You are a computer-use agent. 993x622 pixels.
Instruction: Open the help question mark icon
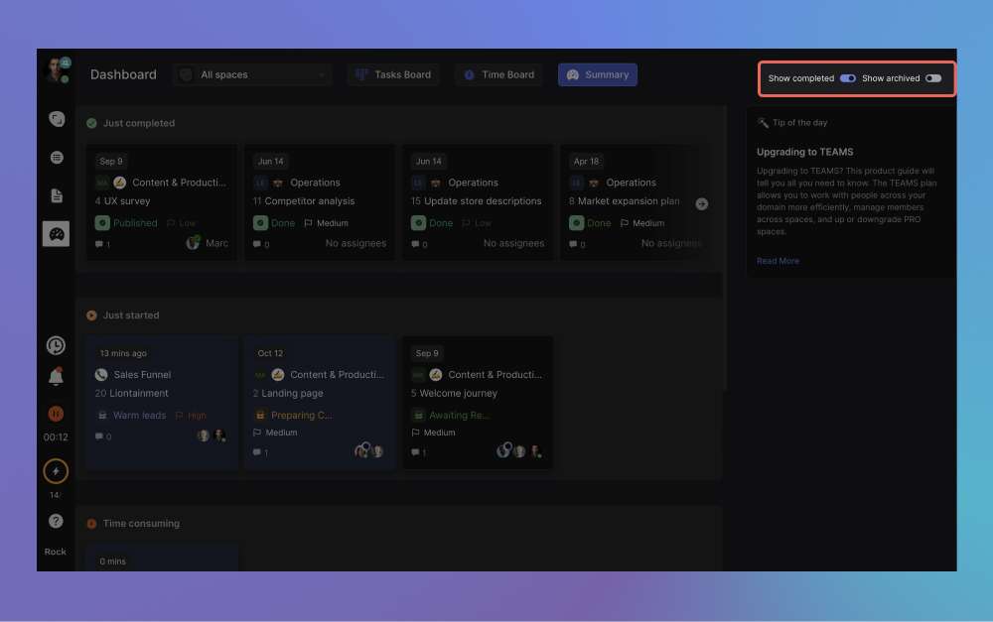tap(56, 521)
